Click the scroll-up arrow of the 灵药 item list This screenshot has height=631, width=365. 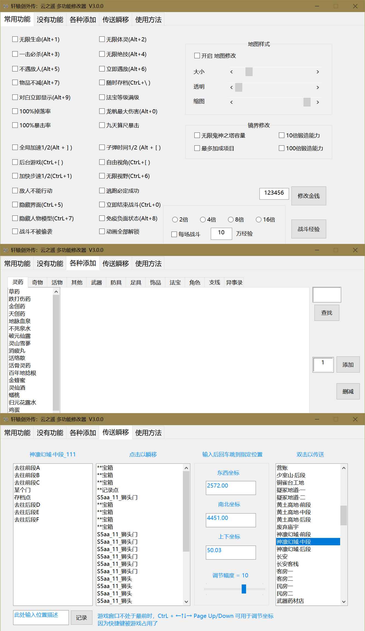point(56,292)
